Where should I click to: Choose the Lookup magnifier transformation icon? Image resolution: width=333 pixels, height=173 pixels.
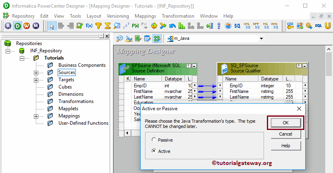117,26
